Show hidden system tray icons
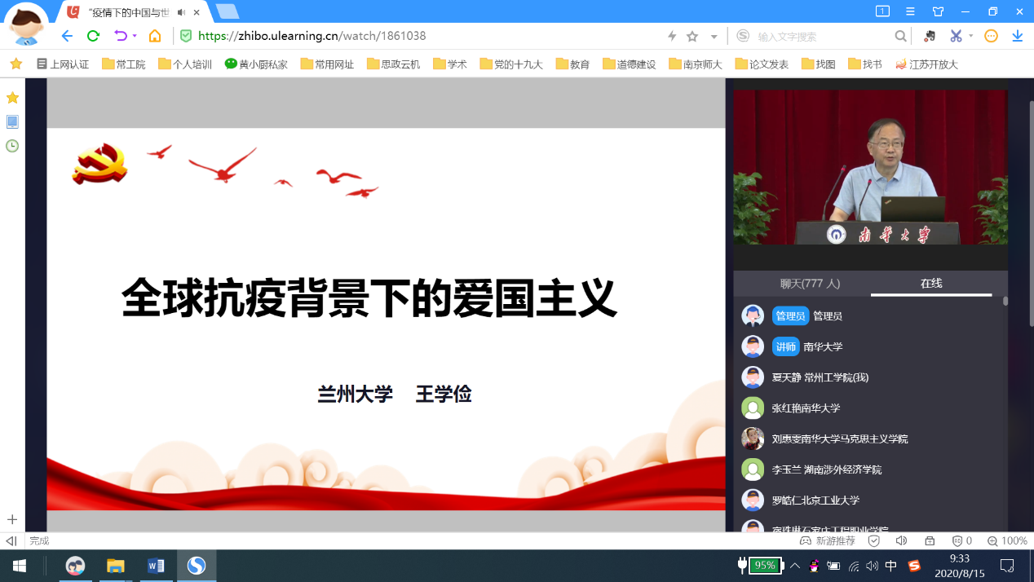The height and width of the screenshot is (582, 1034). pyautogui.click(x=795, y=565)
